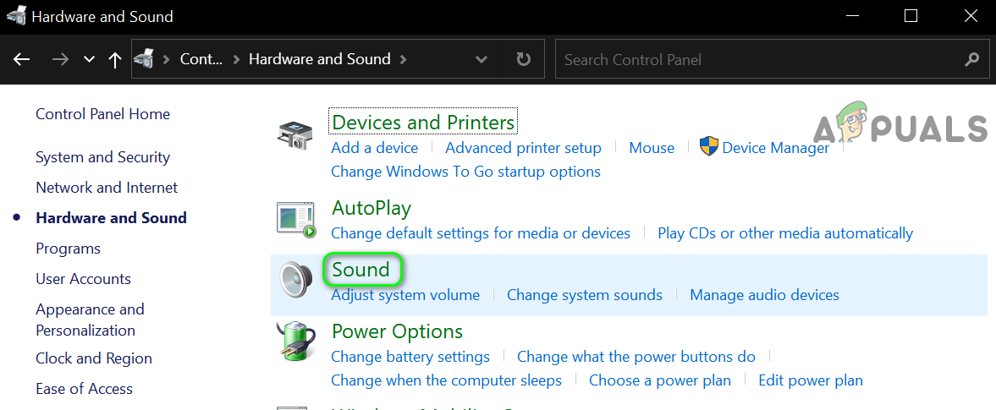Image resolution: width=996 pixels, height=410 pixels.
Task: Expand the chevron after Hardware and Sound
Action: tap(404, 60)
